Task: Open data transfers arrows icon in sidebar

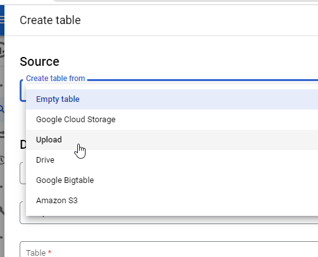Action: (x=2, y=134)
